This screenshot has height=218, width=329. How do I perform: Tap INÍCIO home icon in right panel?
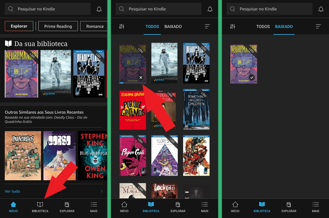point(235,207)
